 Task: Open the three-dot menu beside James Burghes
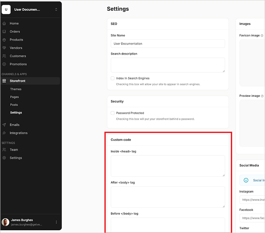[x=56, y=222]
